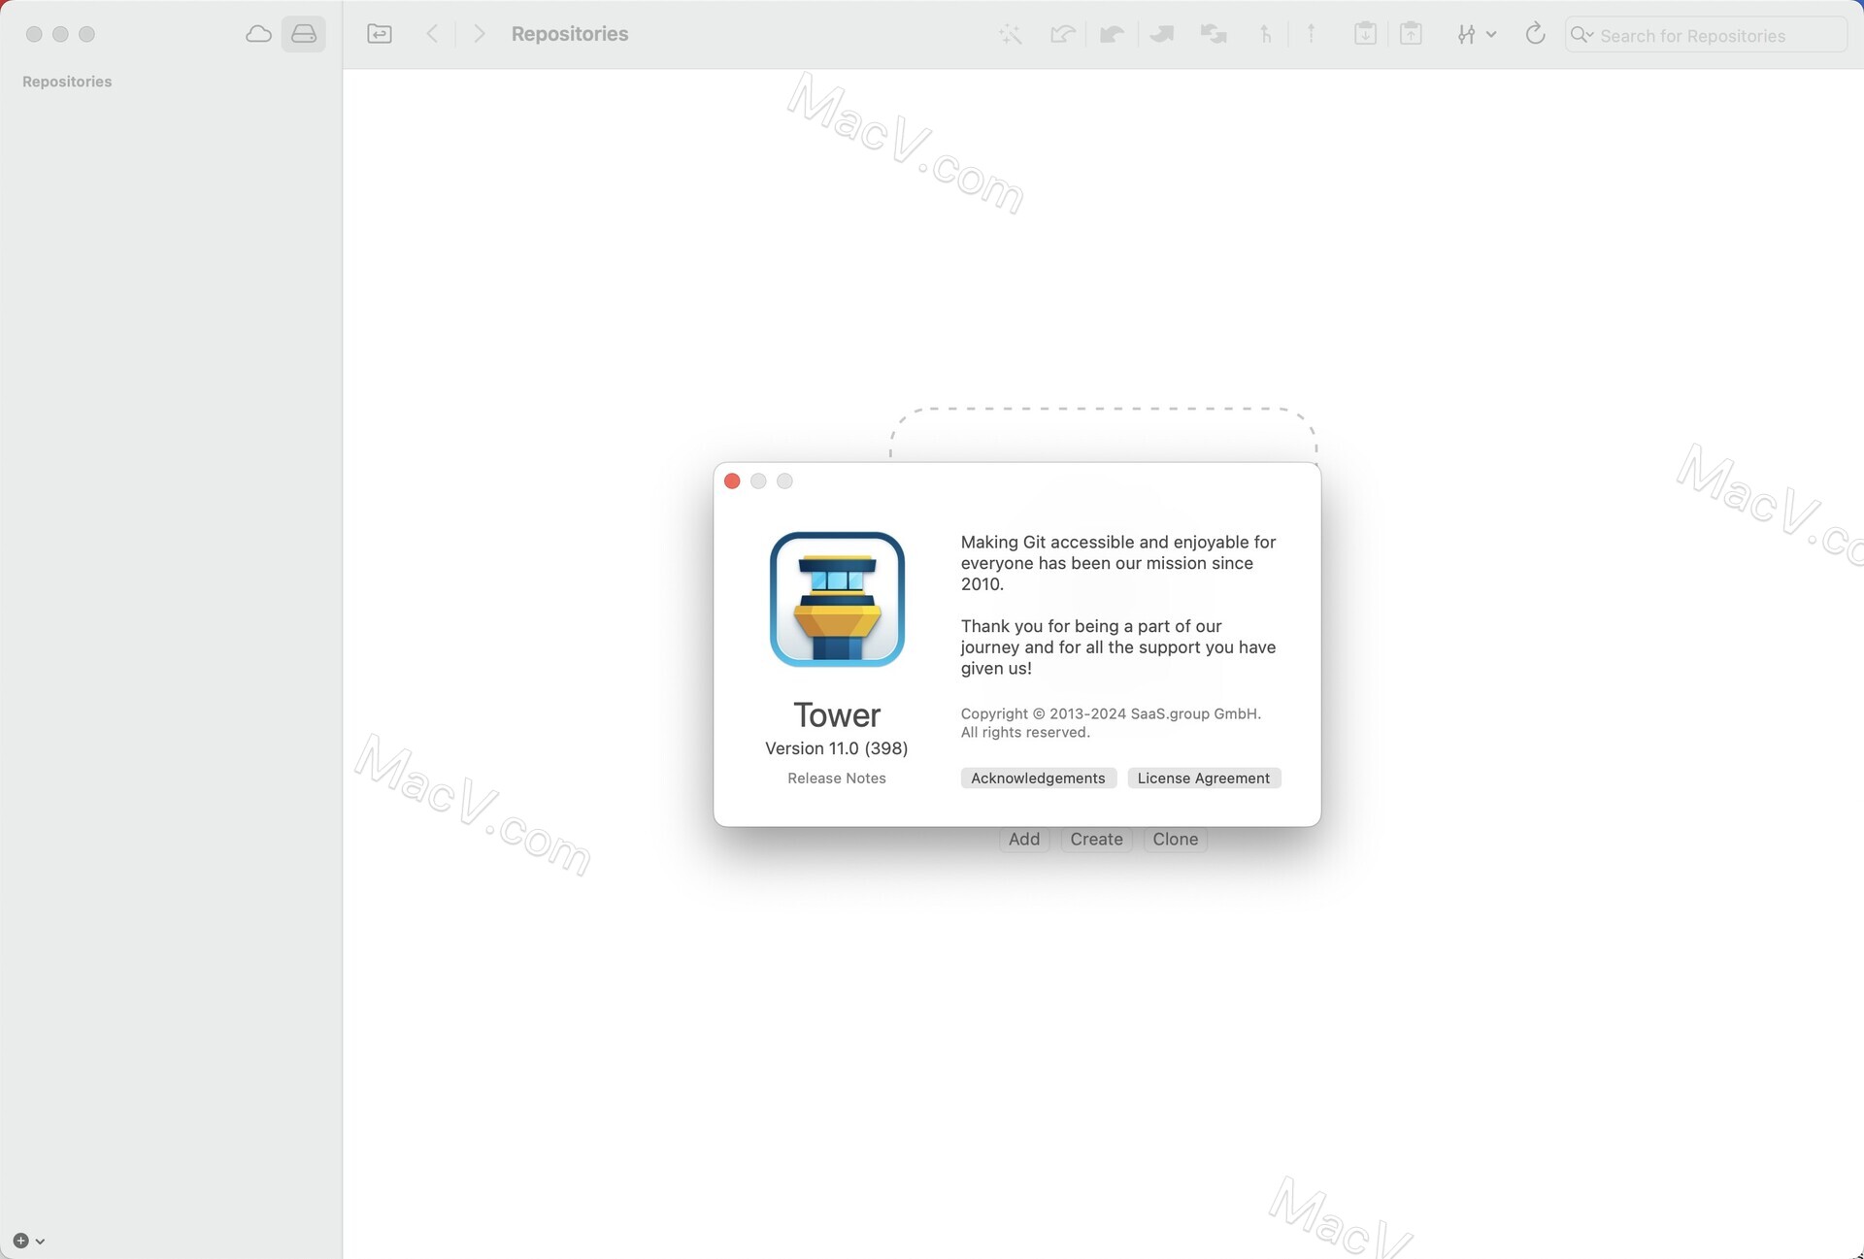
Task: Click the stash changes clipboard icon
Action: 1365,34
